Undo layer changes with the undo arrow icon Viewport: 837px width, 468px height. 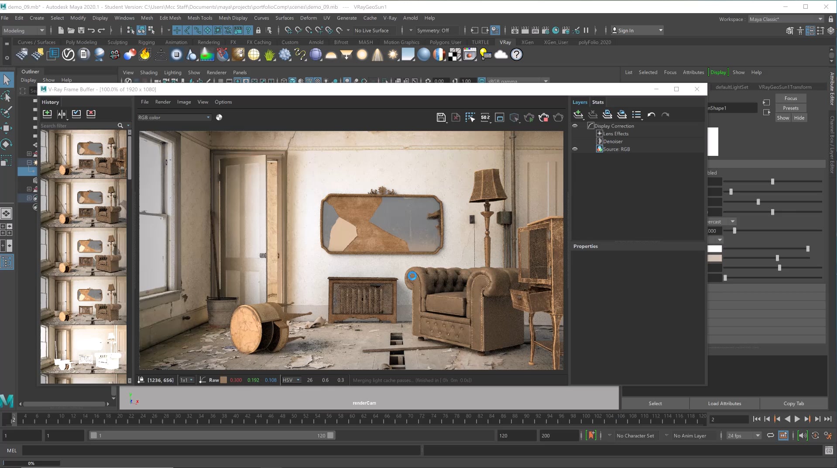coord(651,115)
